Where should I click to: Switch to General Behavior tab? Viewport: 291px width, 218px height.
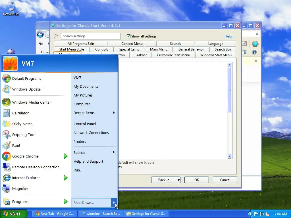click(x=191, y=49)
